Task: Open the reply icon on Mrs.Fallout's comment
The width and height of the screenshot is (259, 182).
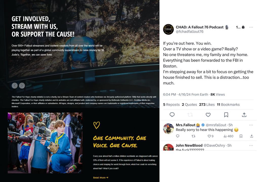Action: [x=178, y=136]
